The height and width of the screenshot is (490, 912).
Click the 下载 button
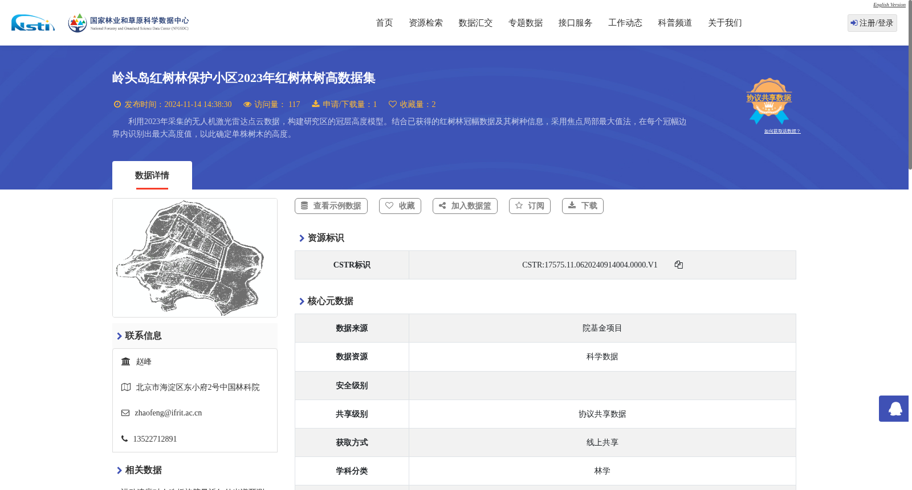[x=583, y=206]
